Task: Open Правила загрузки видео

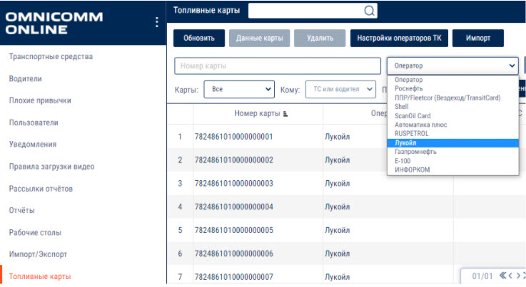Action: pos(51,167)
